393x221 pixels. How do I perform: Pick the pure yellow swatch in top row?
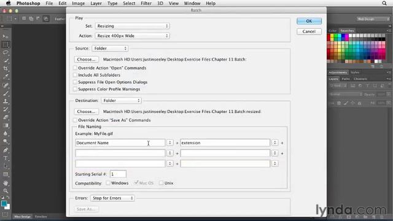[332, 36]
